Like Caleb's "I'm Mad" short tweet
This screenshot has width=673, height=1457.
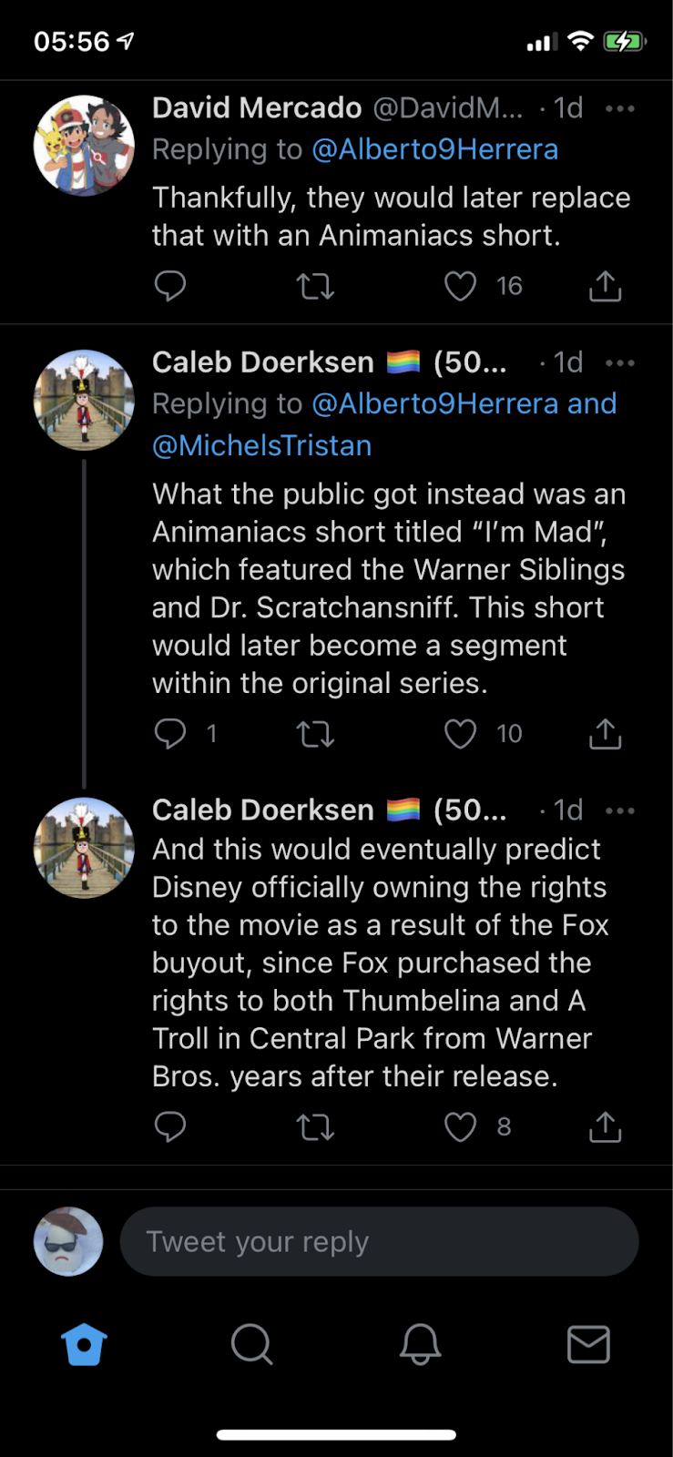pyautogui.click(x=460, y=734)
